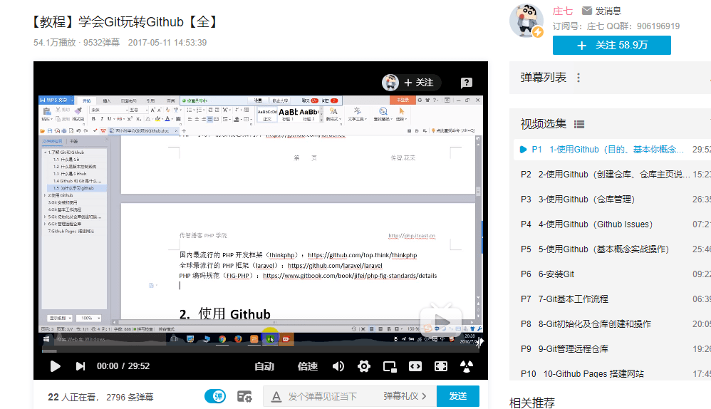This screenshot has width=711, height=409.
Task: Select episode P8 Git初始化及仓库创建和操作
Action: (x=612, y=324)
